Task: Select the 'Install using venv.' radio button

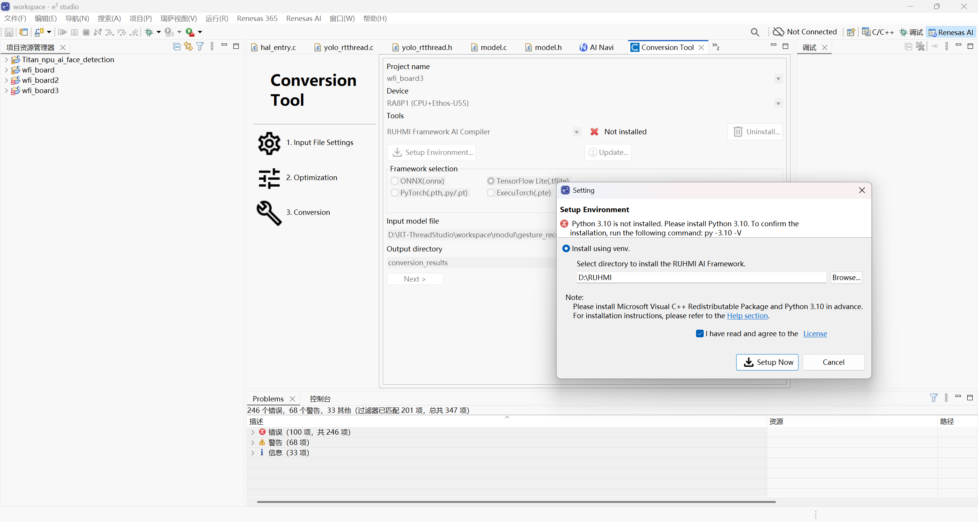Action: pos(566,248)
